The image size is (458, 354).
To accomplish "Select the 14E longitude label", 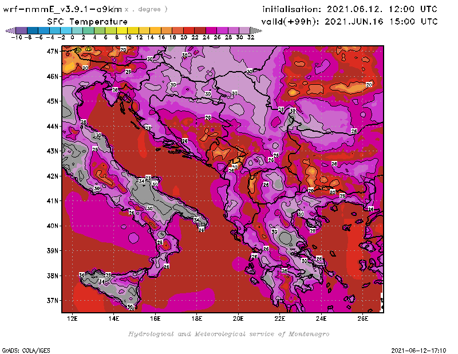I will tap(113, 318).
